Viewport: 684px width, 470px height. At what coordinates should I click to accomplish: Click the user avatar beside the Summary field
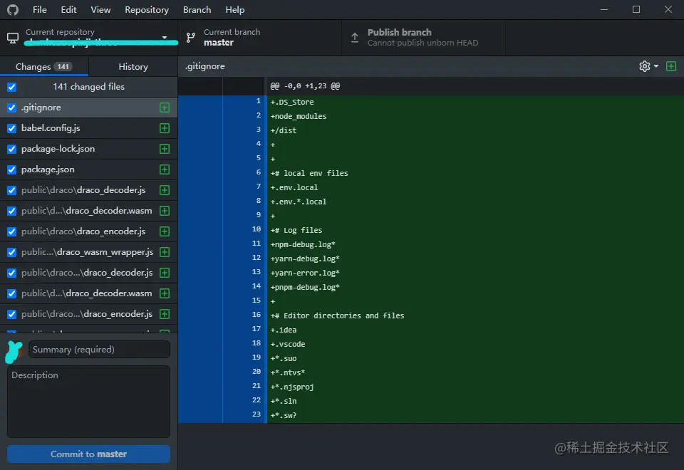pos(14,351)
